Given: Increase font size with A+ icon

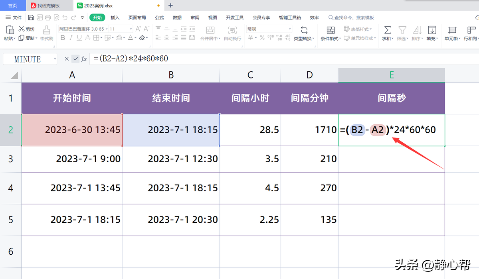Looking at the screenshot, I should (x=139, y=29).
